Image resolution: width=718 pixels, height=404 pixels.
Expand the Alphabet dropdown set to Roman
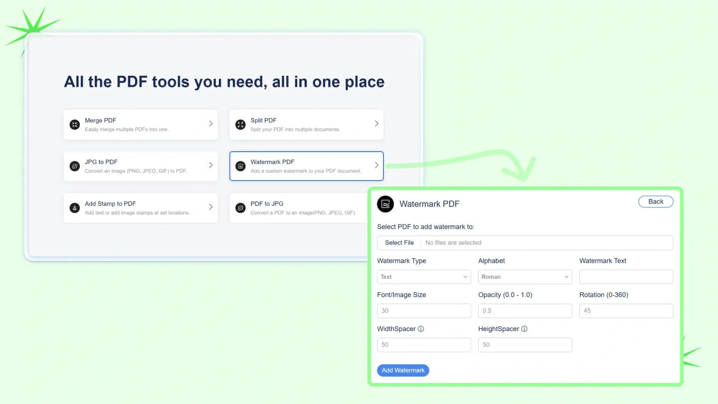click(525, 277)
